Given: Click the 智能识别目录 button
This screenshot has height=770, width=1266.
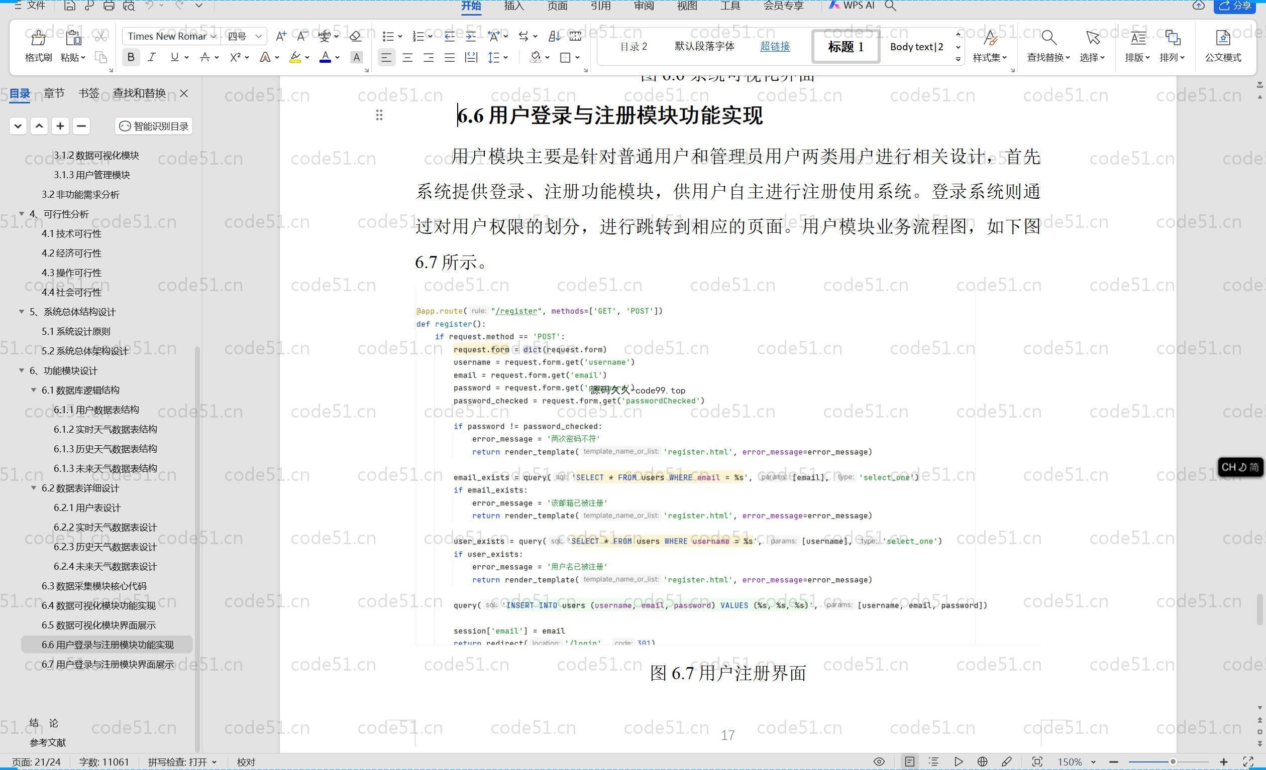Looking at the screenshot, I should click(154, 126).
